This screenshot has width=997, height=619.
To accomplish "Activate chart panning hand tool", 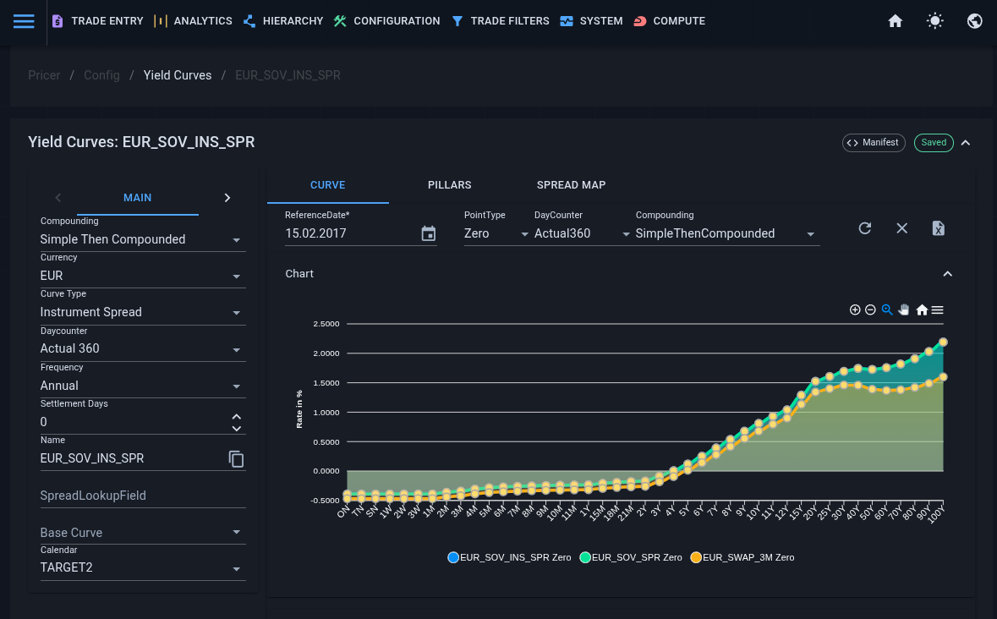I will tap(904, 309).
